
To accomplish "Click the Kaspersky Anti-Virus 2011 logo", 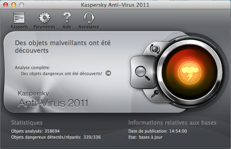I will (x=53, y=99).
